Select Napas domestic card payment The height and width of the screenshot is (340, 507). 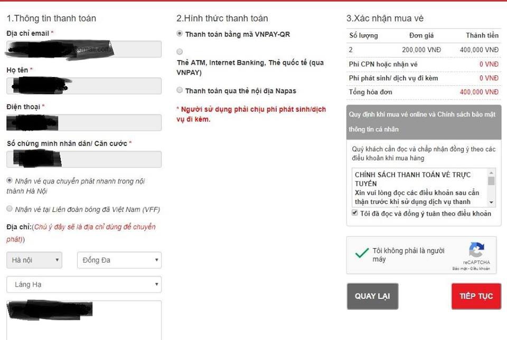pos(179,91)
